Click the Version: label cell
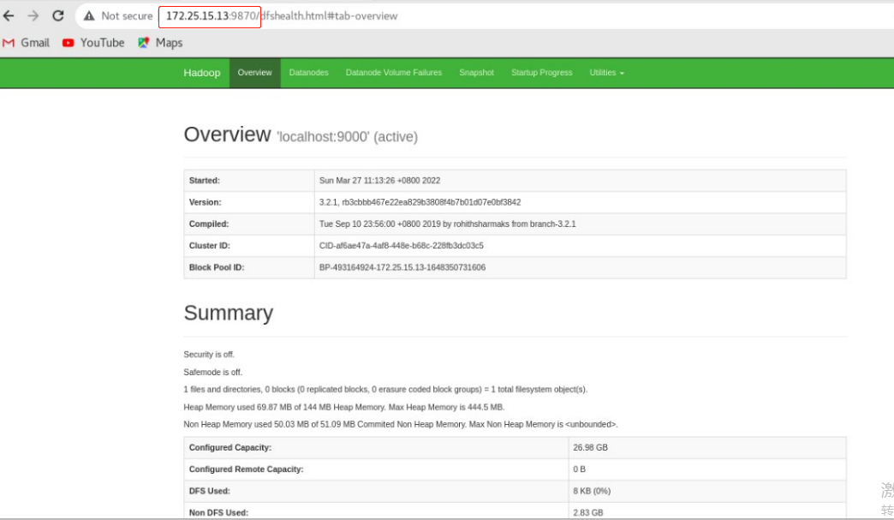Viewport: 894px width, 520px height. coord(249,202)
